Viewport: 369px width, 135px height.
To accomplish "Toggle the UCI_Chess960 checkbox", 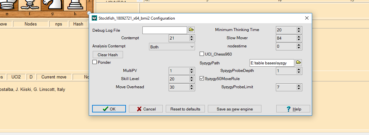I will pyautogui.click(x=202, y=54).
